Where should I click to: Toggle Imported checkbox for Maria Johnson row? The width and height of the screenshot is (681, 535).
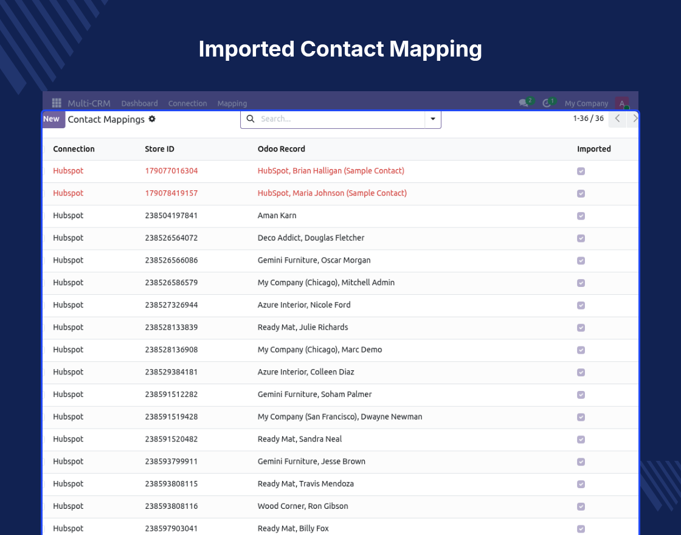(x=581, y=194)
